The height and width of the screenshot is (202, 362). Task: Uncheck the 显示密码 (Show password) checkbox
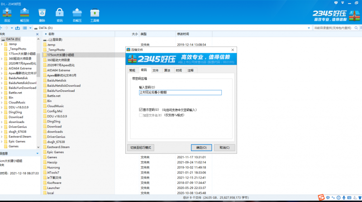point(141,109)
